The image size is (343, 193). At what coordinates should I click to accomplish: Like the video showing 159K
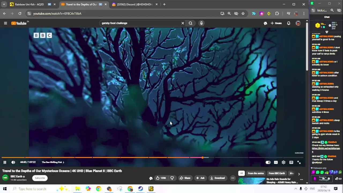coord(161,178)
